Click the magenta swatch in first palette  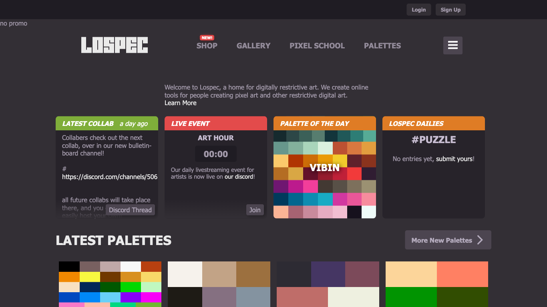point(151,297)
